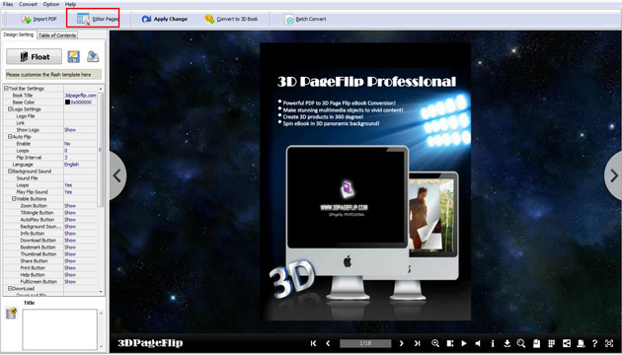Click the zoom in magnifier icon

(x=435, y=343)
